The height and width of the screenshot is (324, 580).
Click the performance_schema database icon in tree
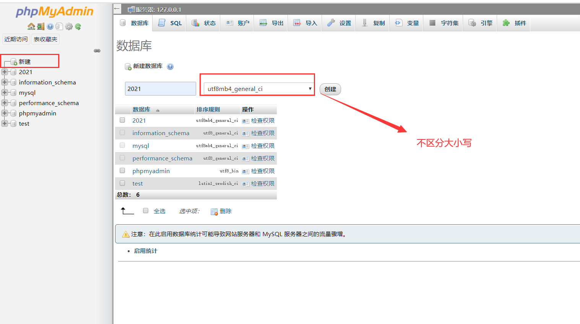[13, 103]
